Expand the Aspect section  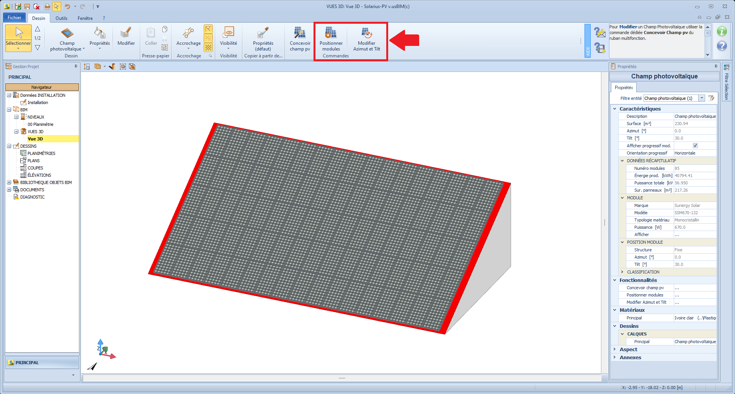tap(615, 350)
